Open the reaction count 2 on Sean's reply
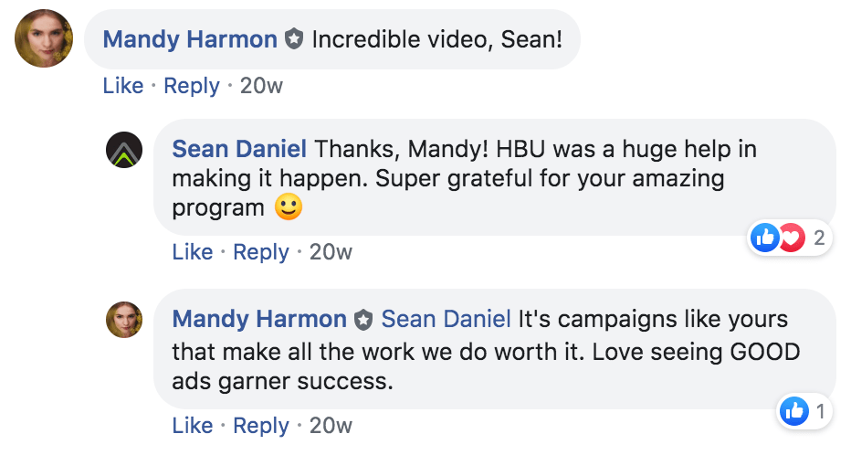 coord(820,238)
